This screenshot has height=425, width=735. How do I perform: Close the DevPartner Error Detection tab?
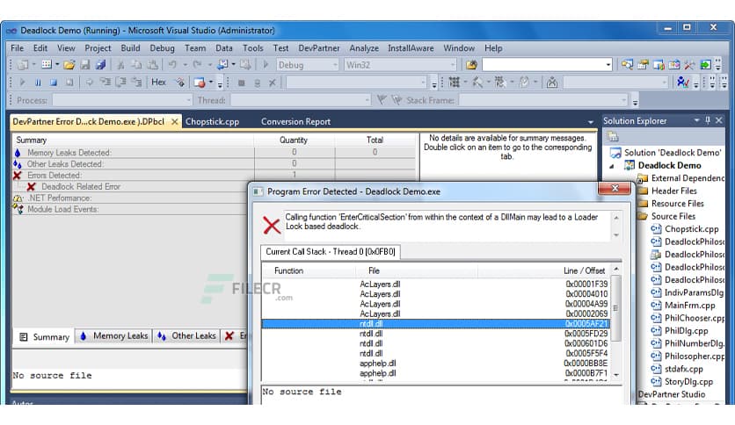coord(174,122)
